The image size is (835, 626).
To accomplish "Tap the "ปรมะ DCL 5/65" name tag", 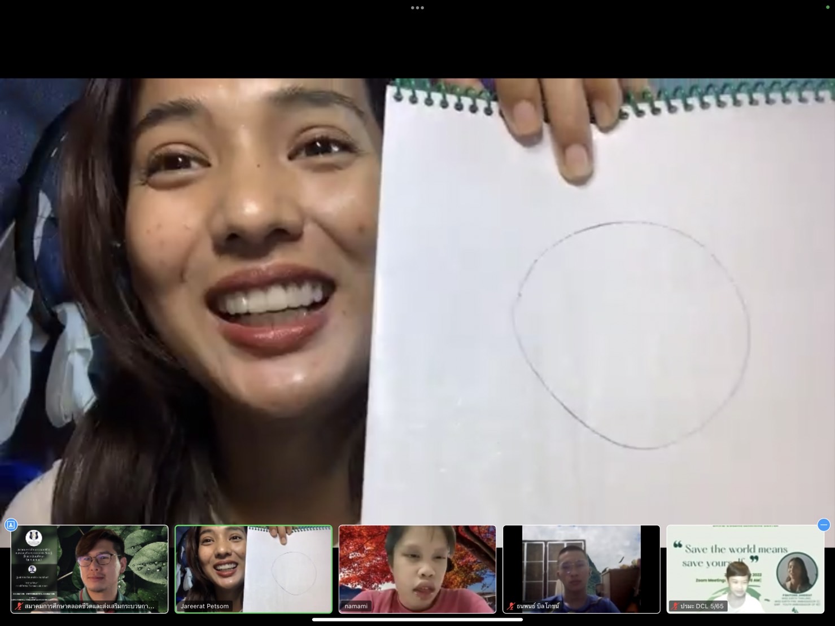I will [x=702, y=606].
